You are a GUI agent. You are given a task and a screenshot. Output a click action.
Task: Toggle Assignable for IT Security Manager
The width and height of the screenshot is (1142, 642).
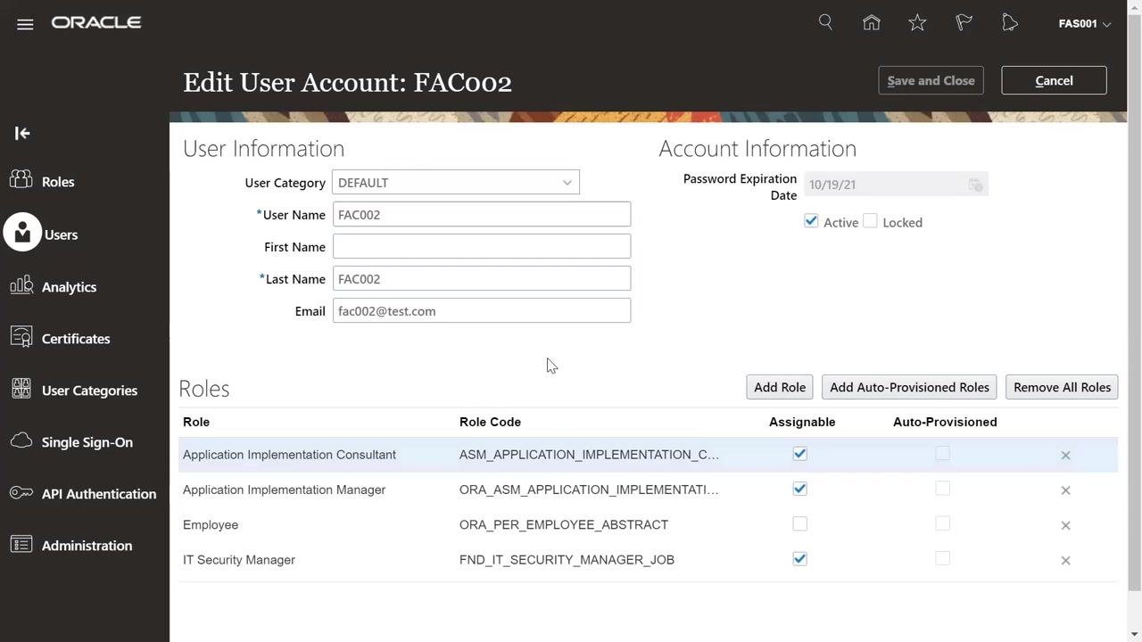click(x=800, y=559)
